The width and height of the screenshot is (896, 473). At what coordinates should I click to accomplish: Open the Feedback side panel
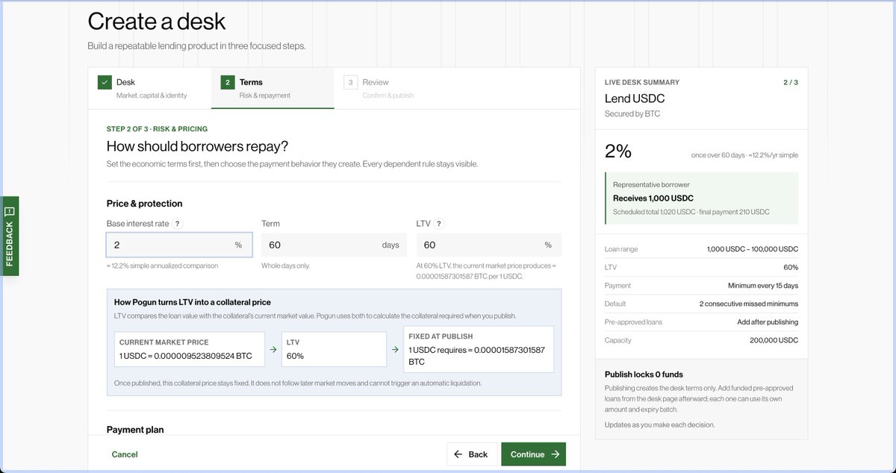(10, 236)
